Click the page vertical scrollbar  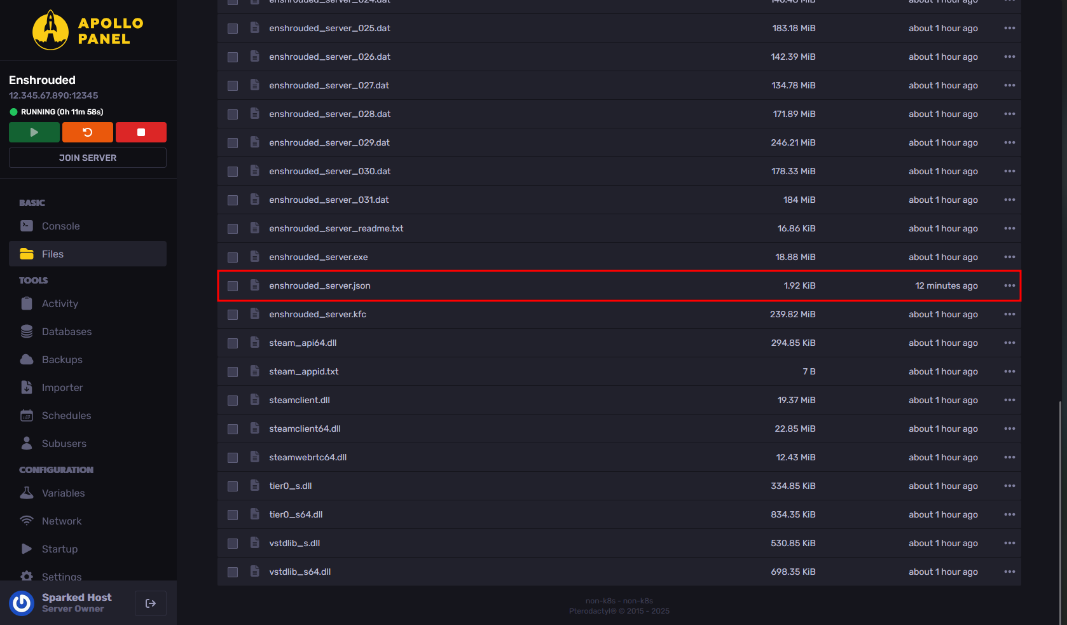(1060, 509)
